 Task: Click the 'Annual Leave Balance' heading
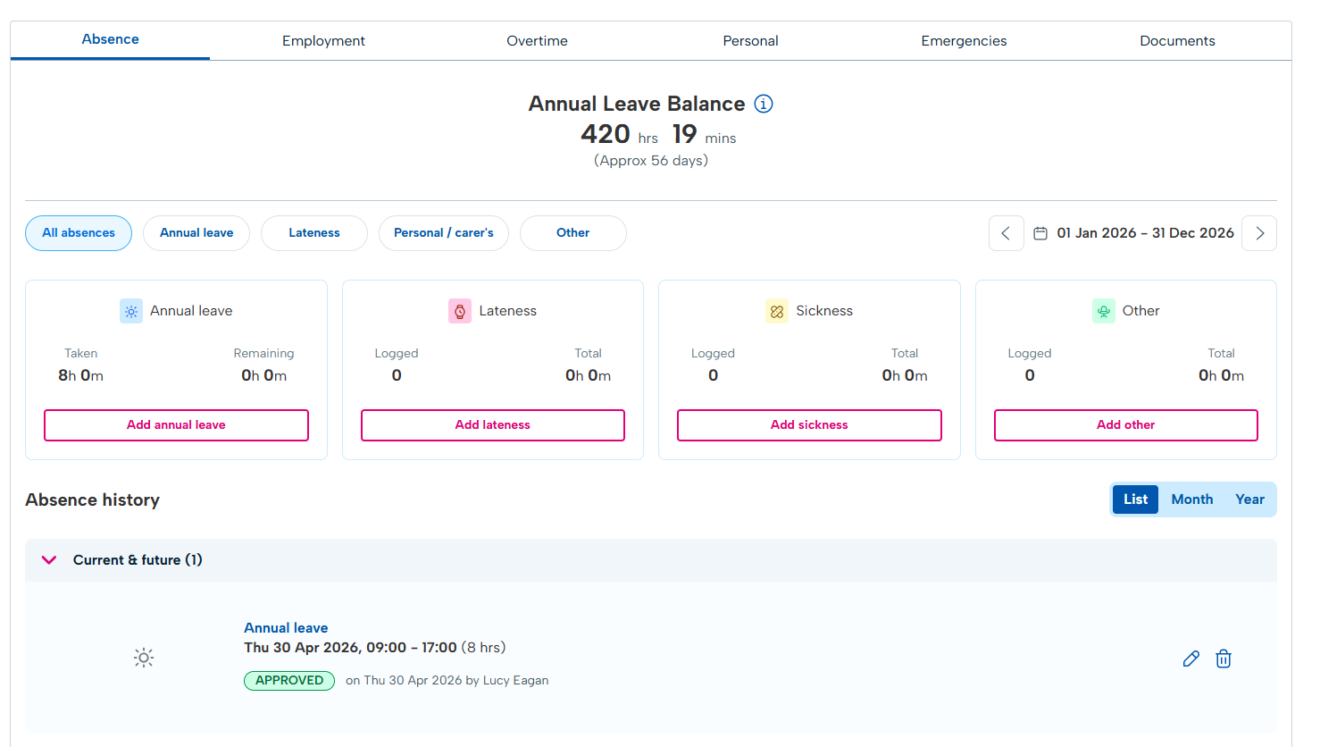coord(637,104)
